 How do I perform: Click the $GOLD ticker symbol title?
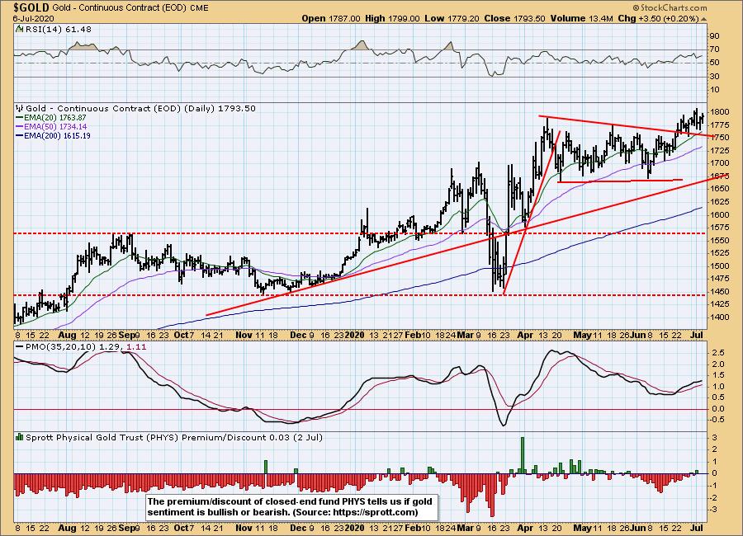tap(31, 7)
